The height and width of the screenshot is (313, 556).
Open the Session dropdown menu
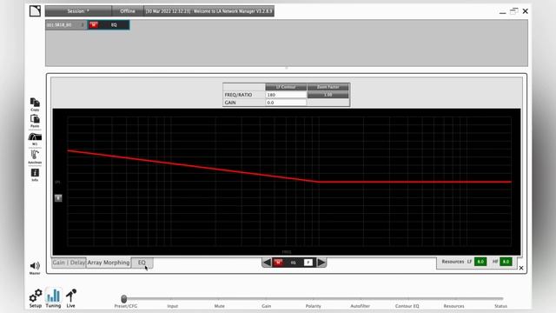[x=78, y=11]
